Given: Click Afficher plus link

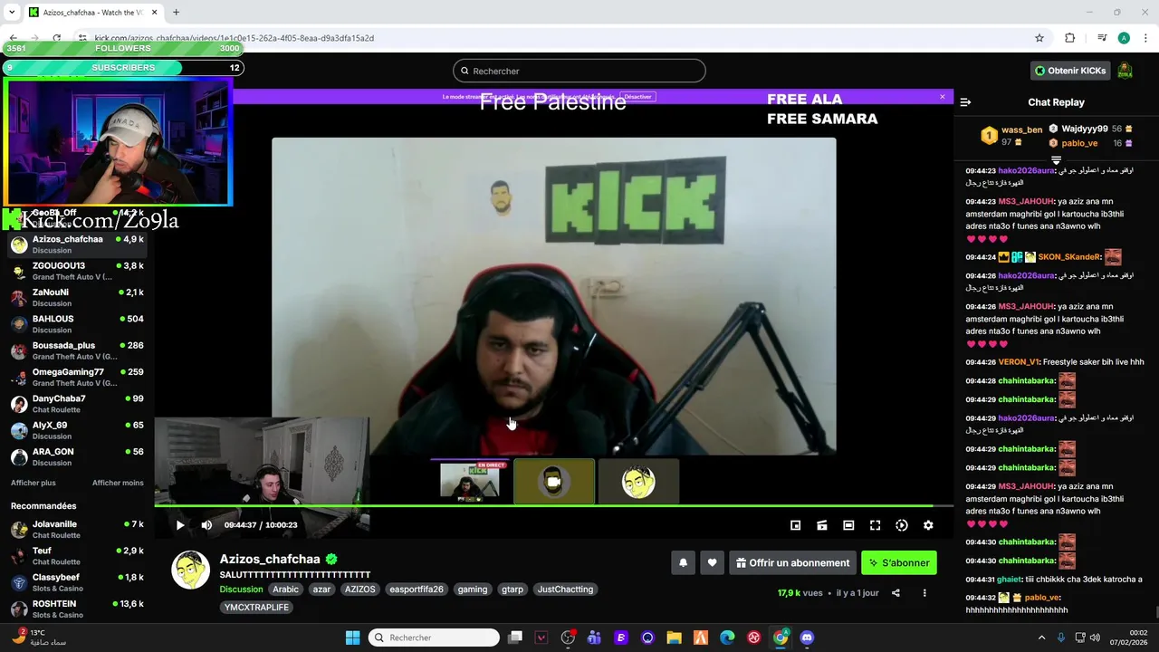Looking at the screenshot, I should (34, 483).
